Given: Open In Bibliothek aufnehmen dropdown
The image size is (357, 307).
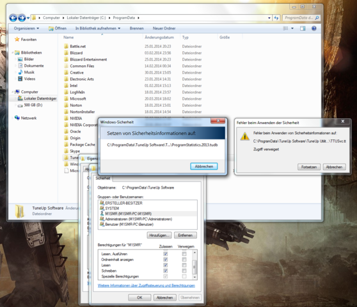Looking at the screenshot, I should click(98, 28).
